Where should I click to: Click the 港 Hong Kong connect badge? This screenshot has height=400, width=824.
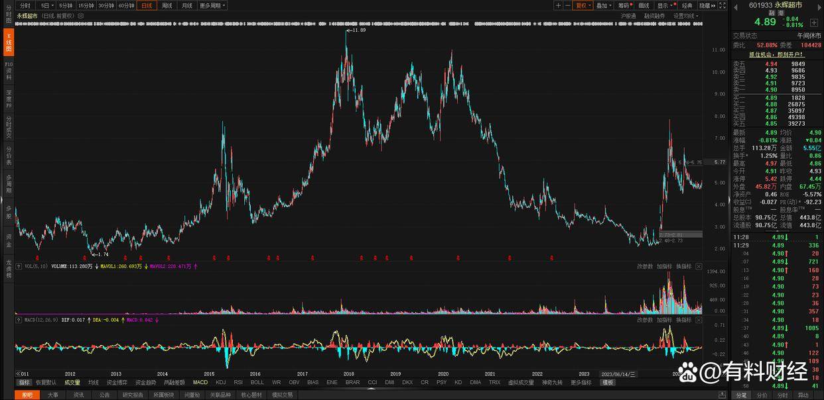click(781, 13)
